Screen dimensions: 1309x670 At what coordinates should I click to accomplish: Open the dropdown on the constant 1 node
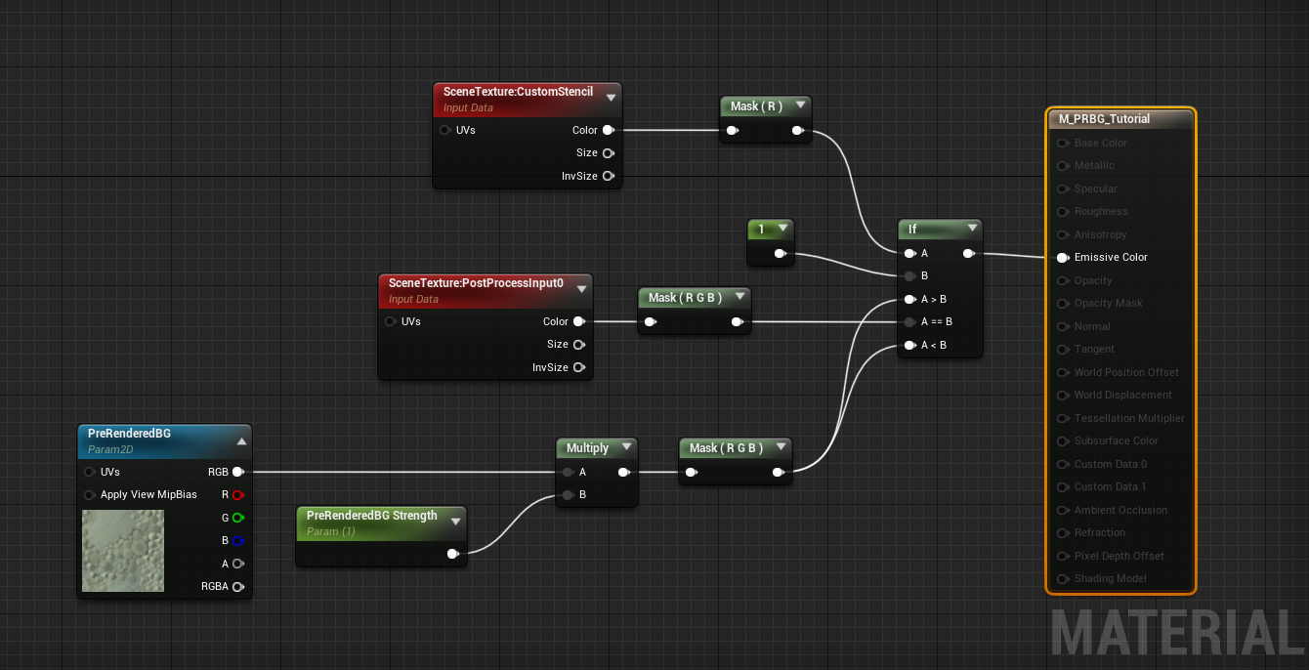tap(782, 229)
